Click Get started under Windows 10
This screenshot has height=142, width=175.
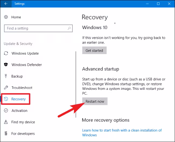coord(94,51)
